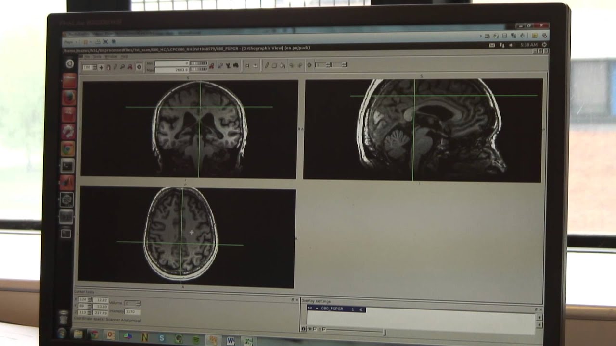
Task: Click the Min intensity input field
Action: 172,63
